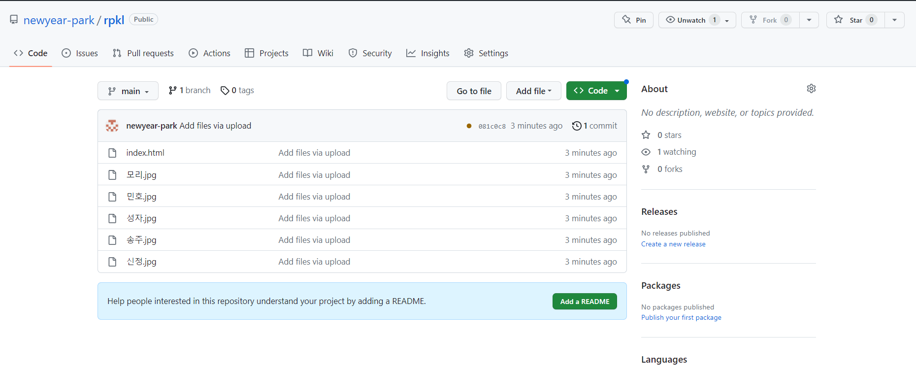This screenshot has height=372, width=916.
Task: Open commit hash 081c0c8
Action: point(492,126)
